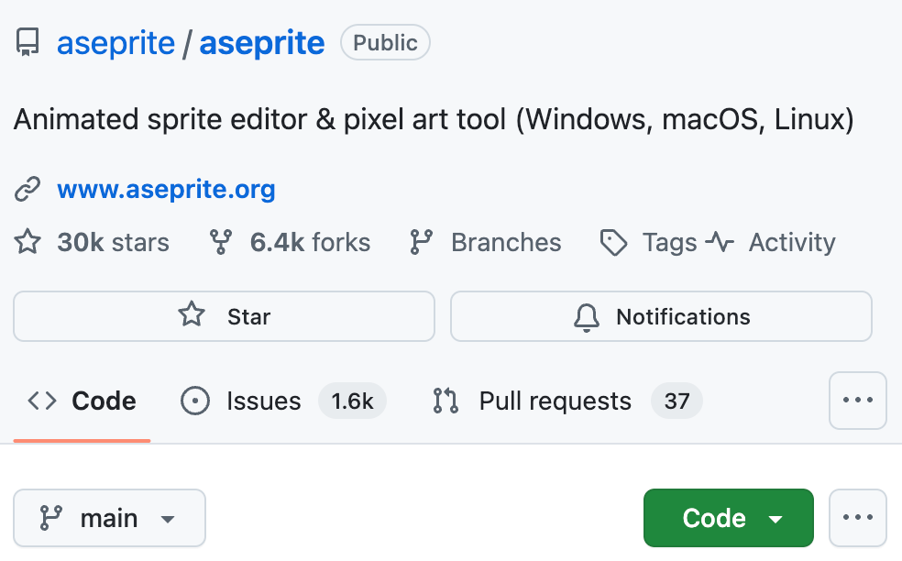Star the aseprite repository
The height and width of the screenshot is (561, 902).
(x=224, y=316)
